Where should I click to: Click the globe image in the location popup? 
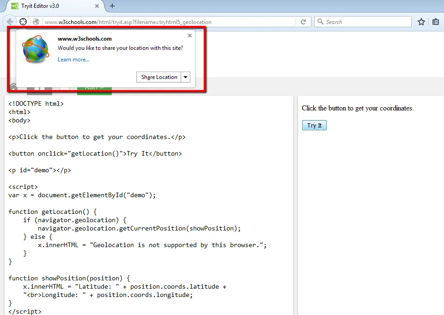(x=36, y=49)
